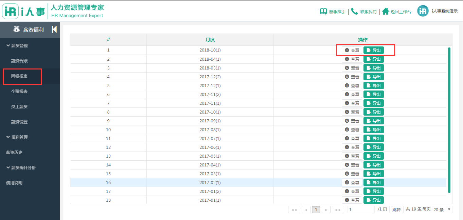This screenshot has width=463, height=220.
Task: View the 2017-12(2) report
Action: coord(352,77)
